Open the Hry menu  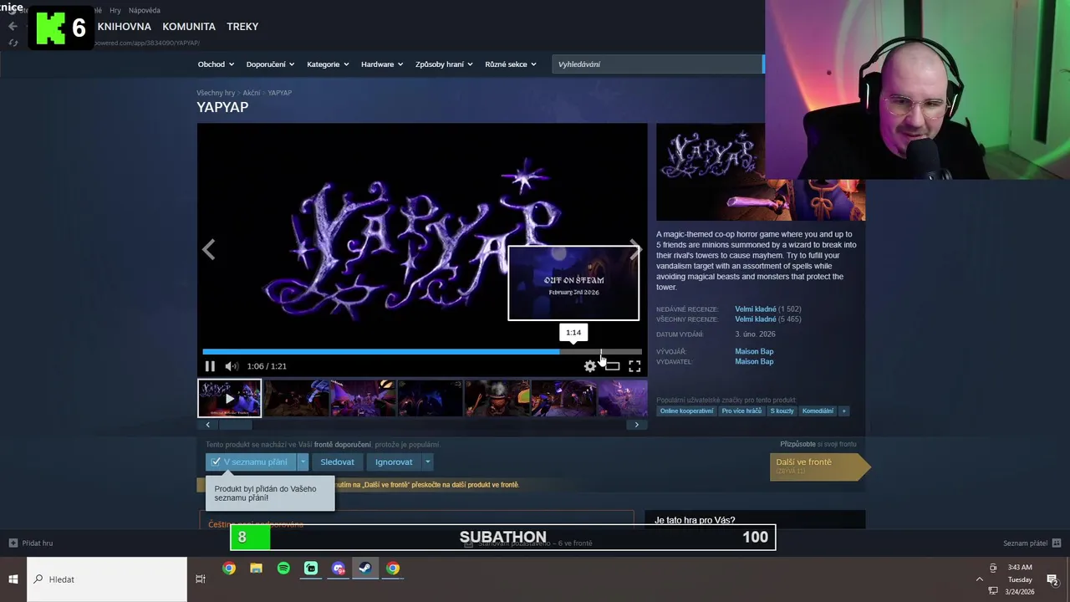115,11
